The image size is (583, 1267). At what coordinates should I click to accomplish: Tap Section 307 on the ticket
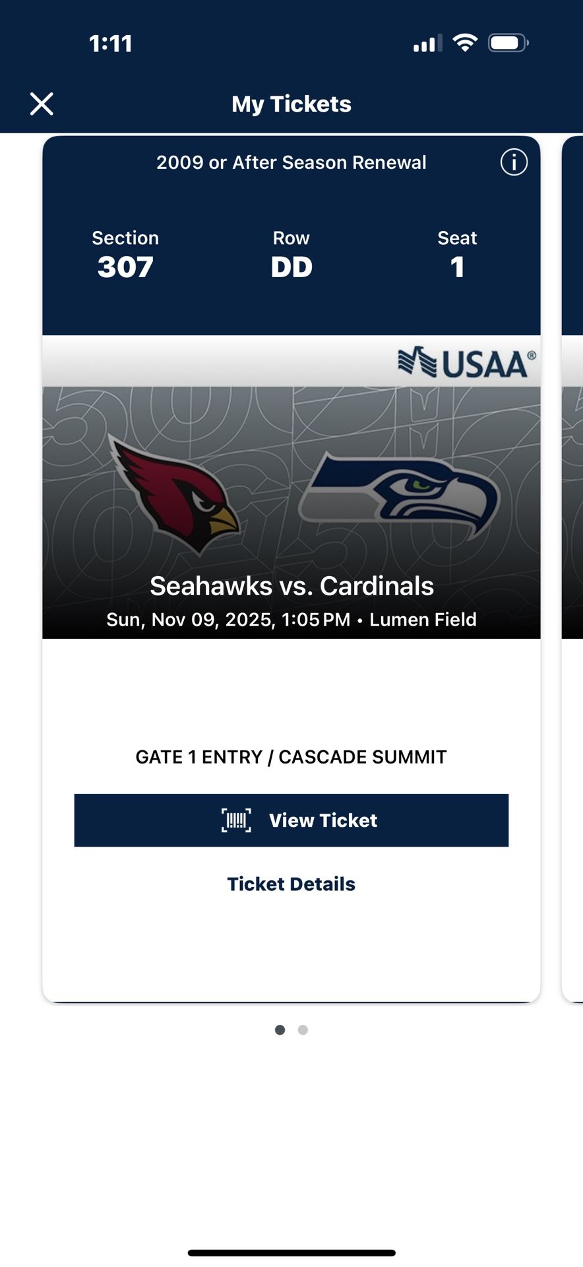point(125,254)
